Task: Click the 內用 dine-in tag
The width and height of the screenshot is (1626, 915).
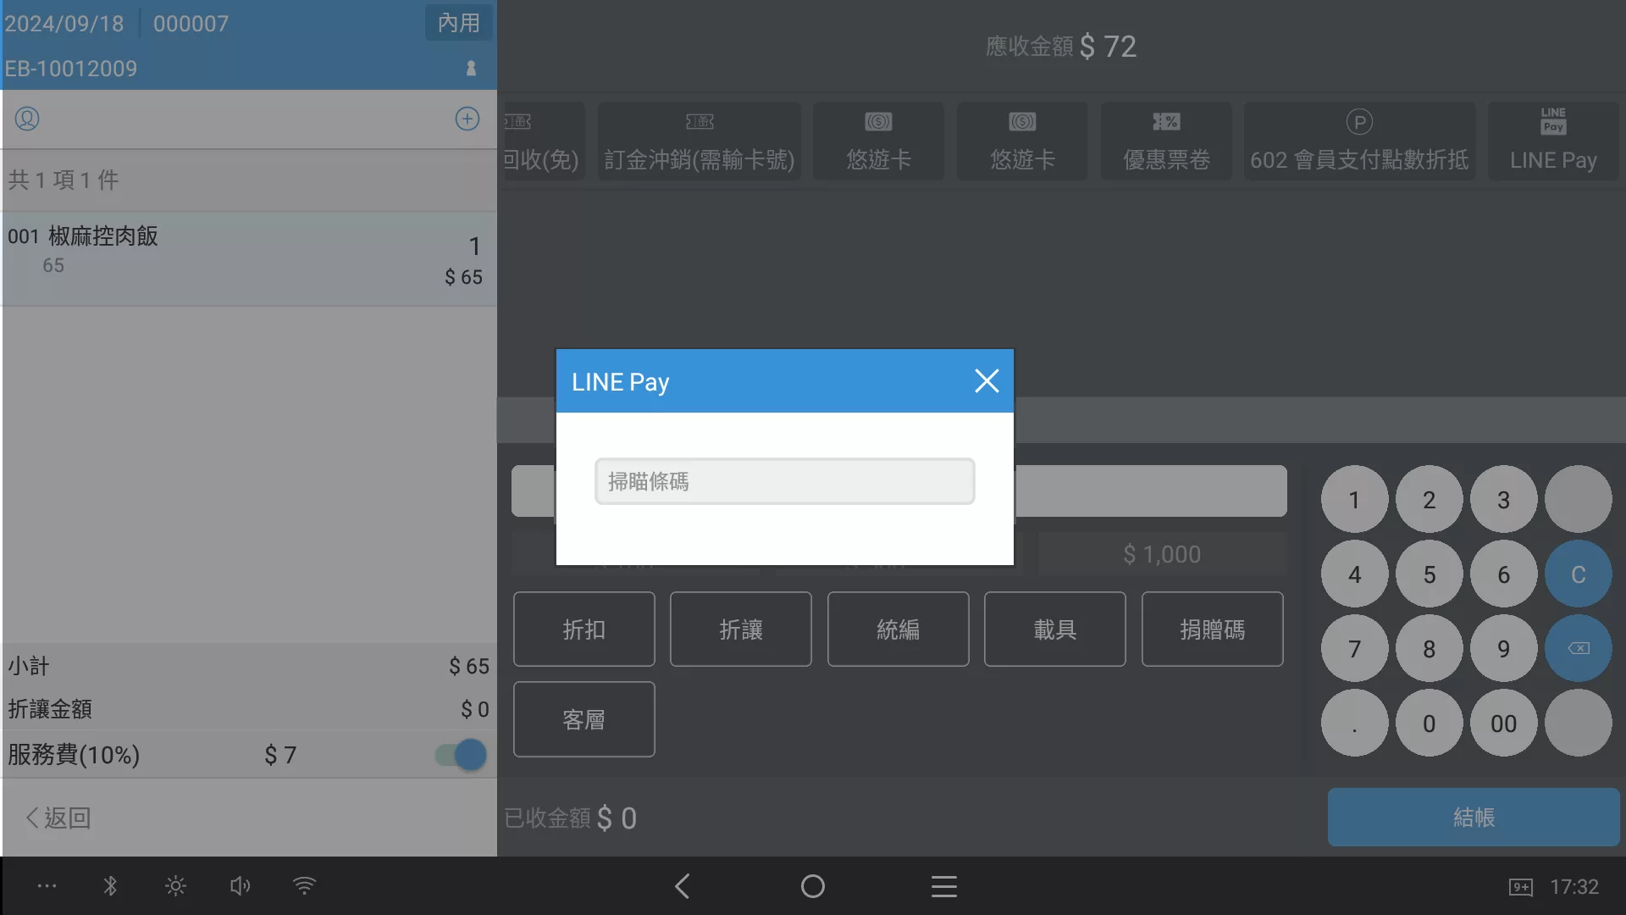Action: (458, 23)
